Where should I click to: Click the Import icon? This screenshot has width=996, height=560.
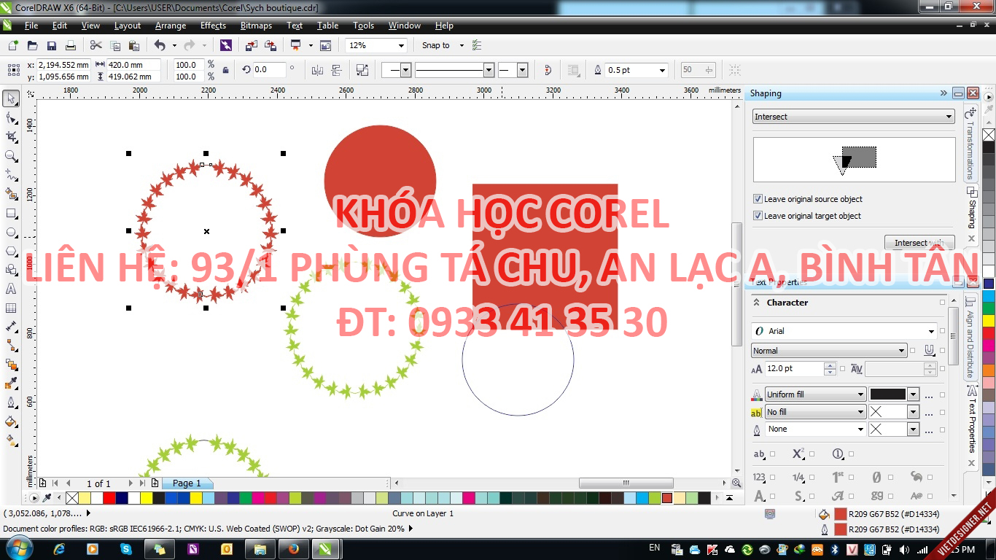(252, 45)
